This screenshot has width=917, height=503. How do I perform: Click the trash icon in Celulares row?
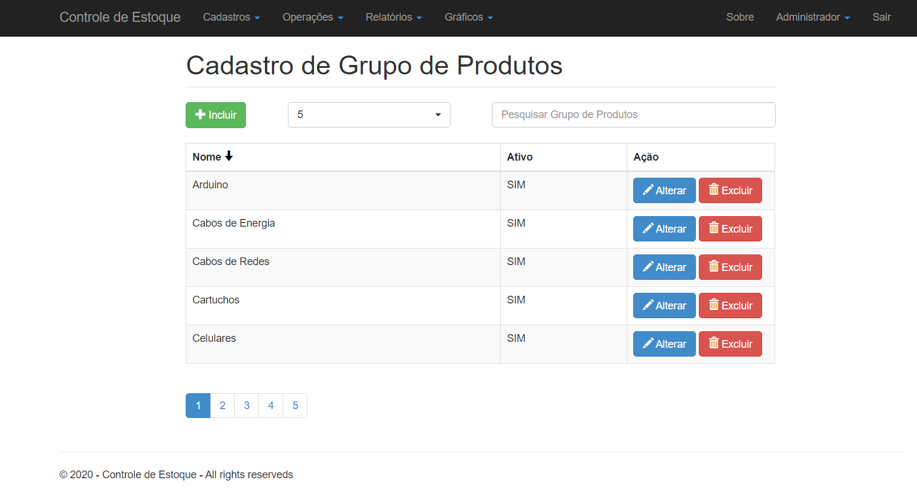pyautogui.click(x=714, y=344)
